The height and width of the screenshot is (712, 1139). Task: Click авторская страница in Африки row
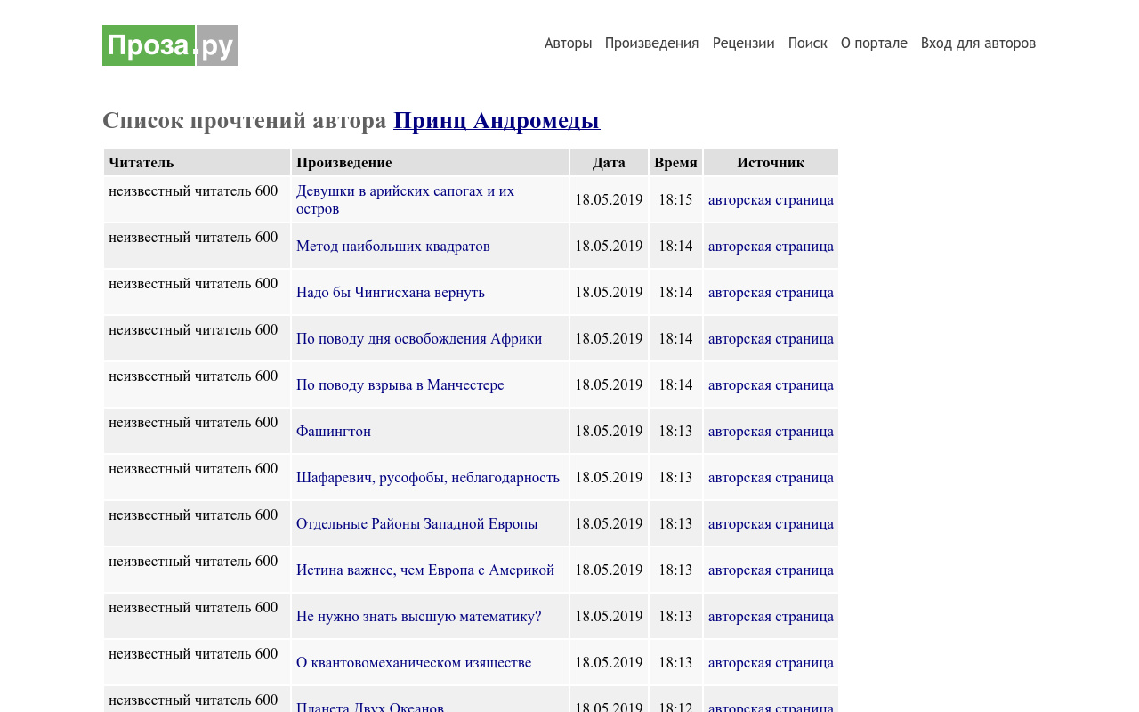click(x=771, y=338)
